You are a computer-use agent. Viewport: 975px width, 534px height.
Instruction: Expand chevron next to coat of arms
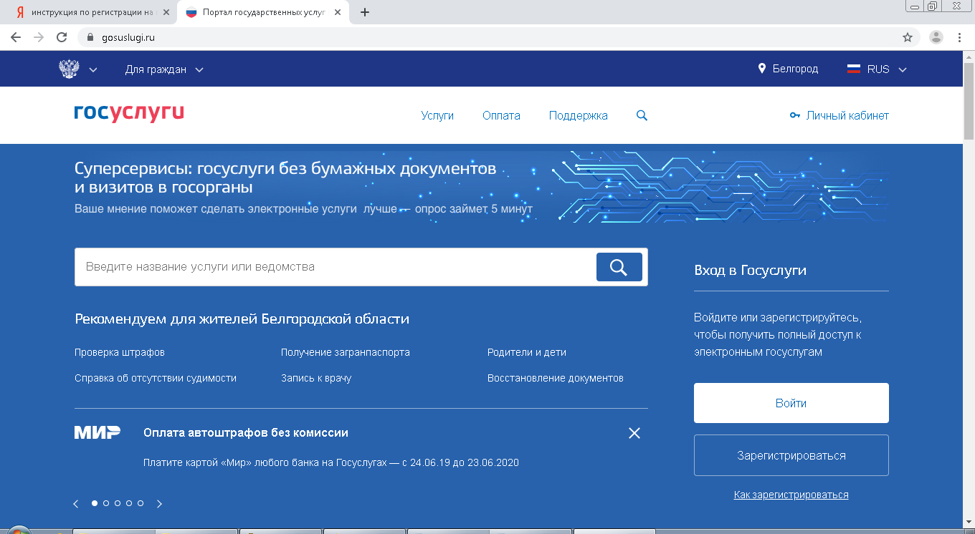[x=93, y=70]
